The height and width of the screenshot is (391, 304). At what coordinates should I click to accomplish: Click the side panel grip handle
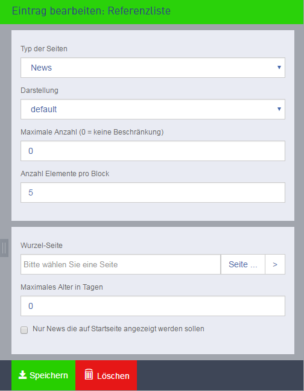point(4,248)
